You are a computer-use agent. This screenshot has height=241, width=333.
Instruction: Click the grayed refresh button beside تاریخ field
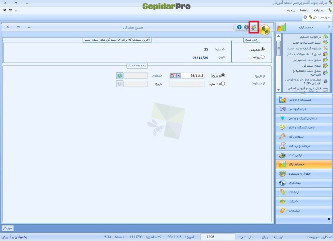click(x=120, y=84)
